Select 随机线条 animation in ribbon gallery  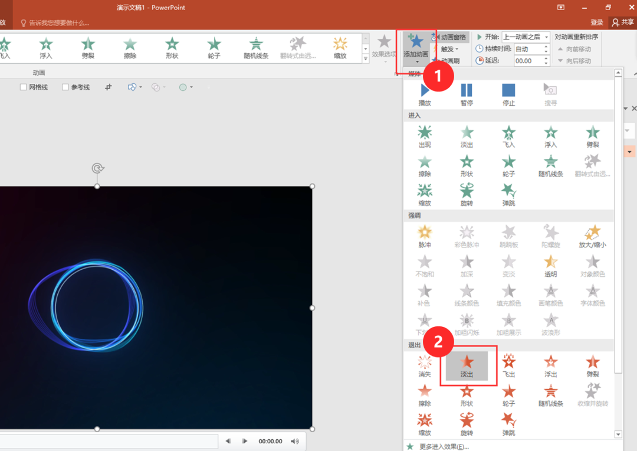point(256,48)
